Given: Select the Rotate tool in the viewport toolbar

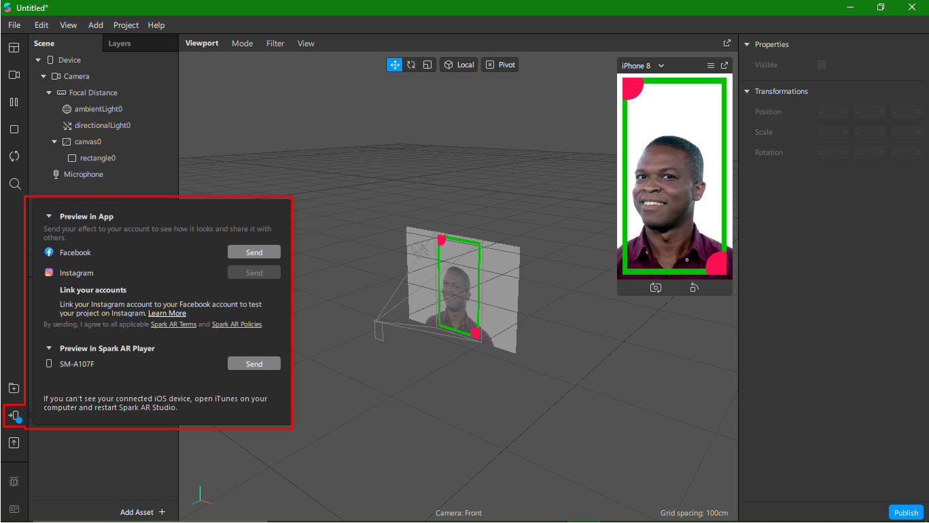Looking at the screenshot, I should tap(410, 64).
